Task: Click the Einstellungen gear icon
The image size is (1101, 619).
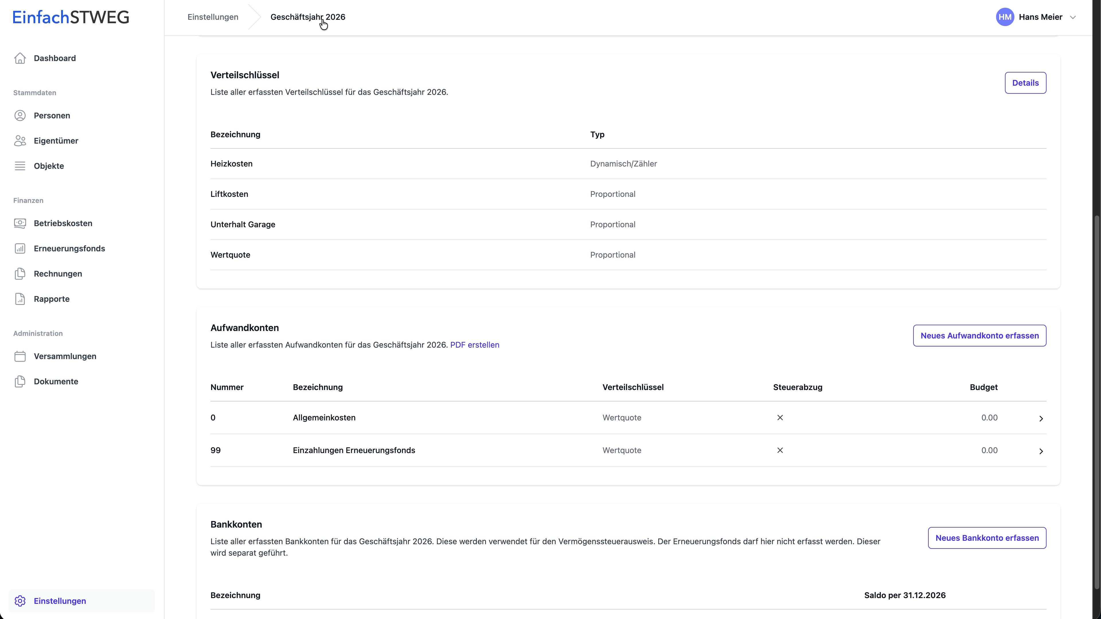Action: (20, 601)
